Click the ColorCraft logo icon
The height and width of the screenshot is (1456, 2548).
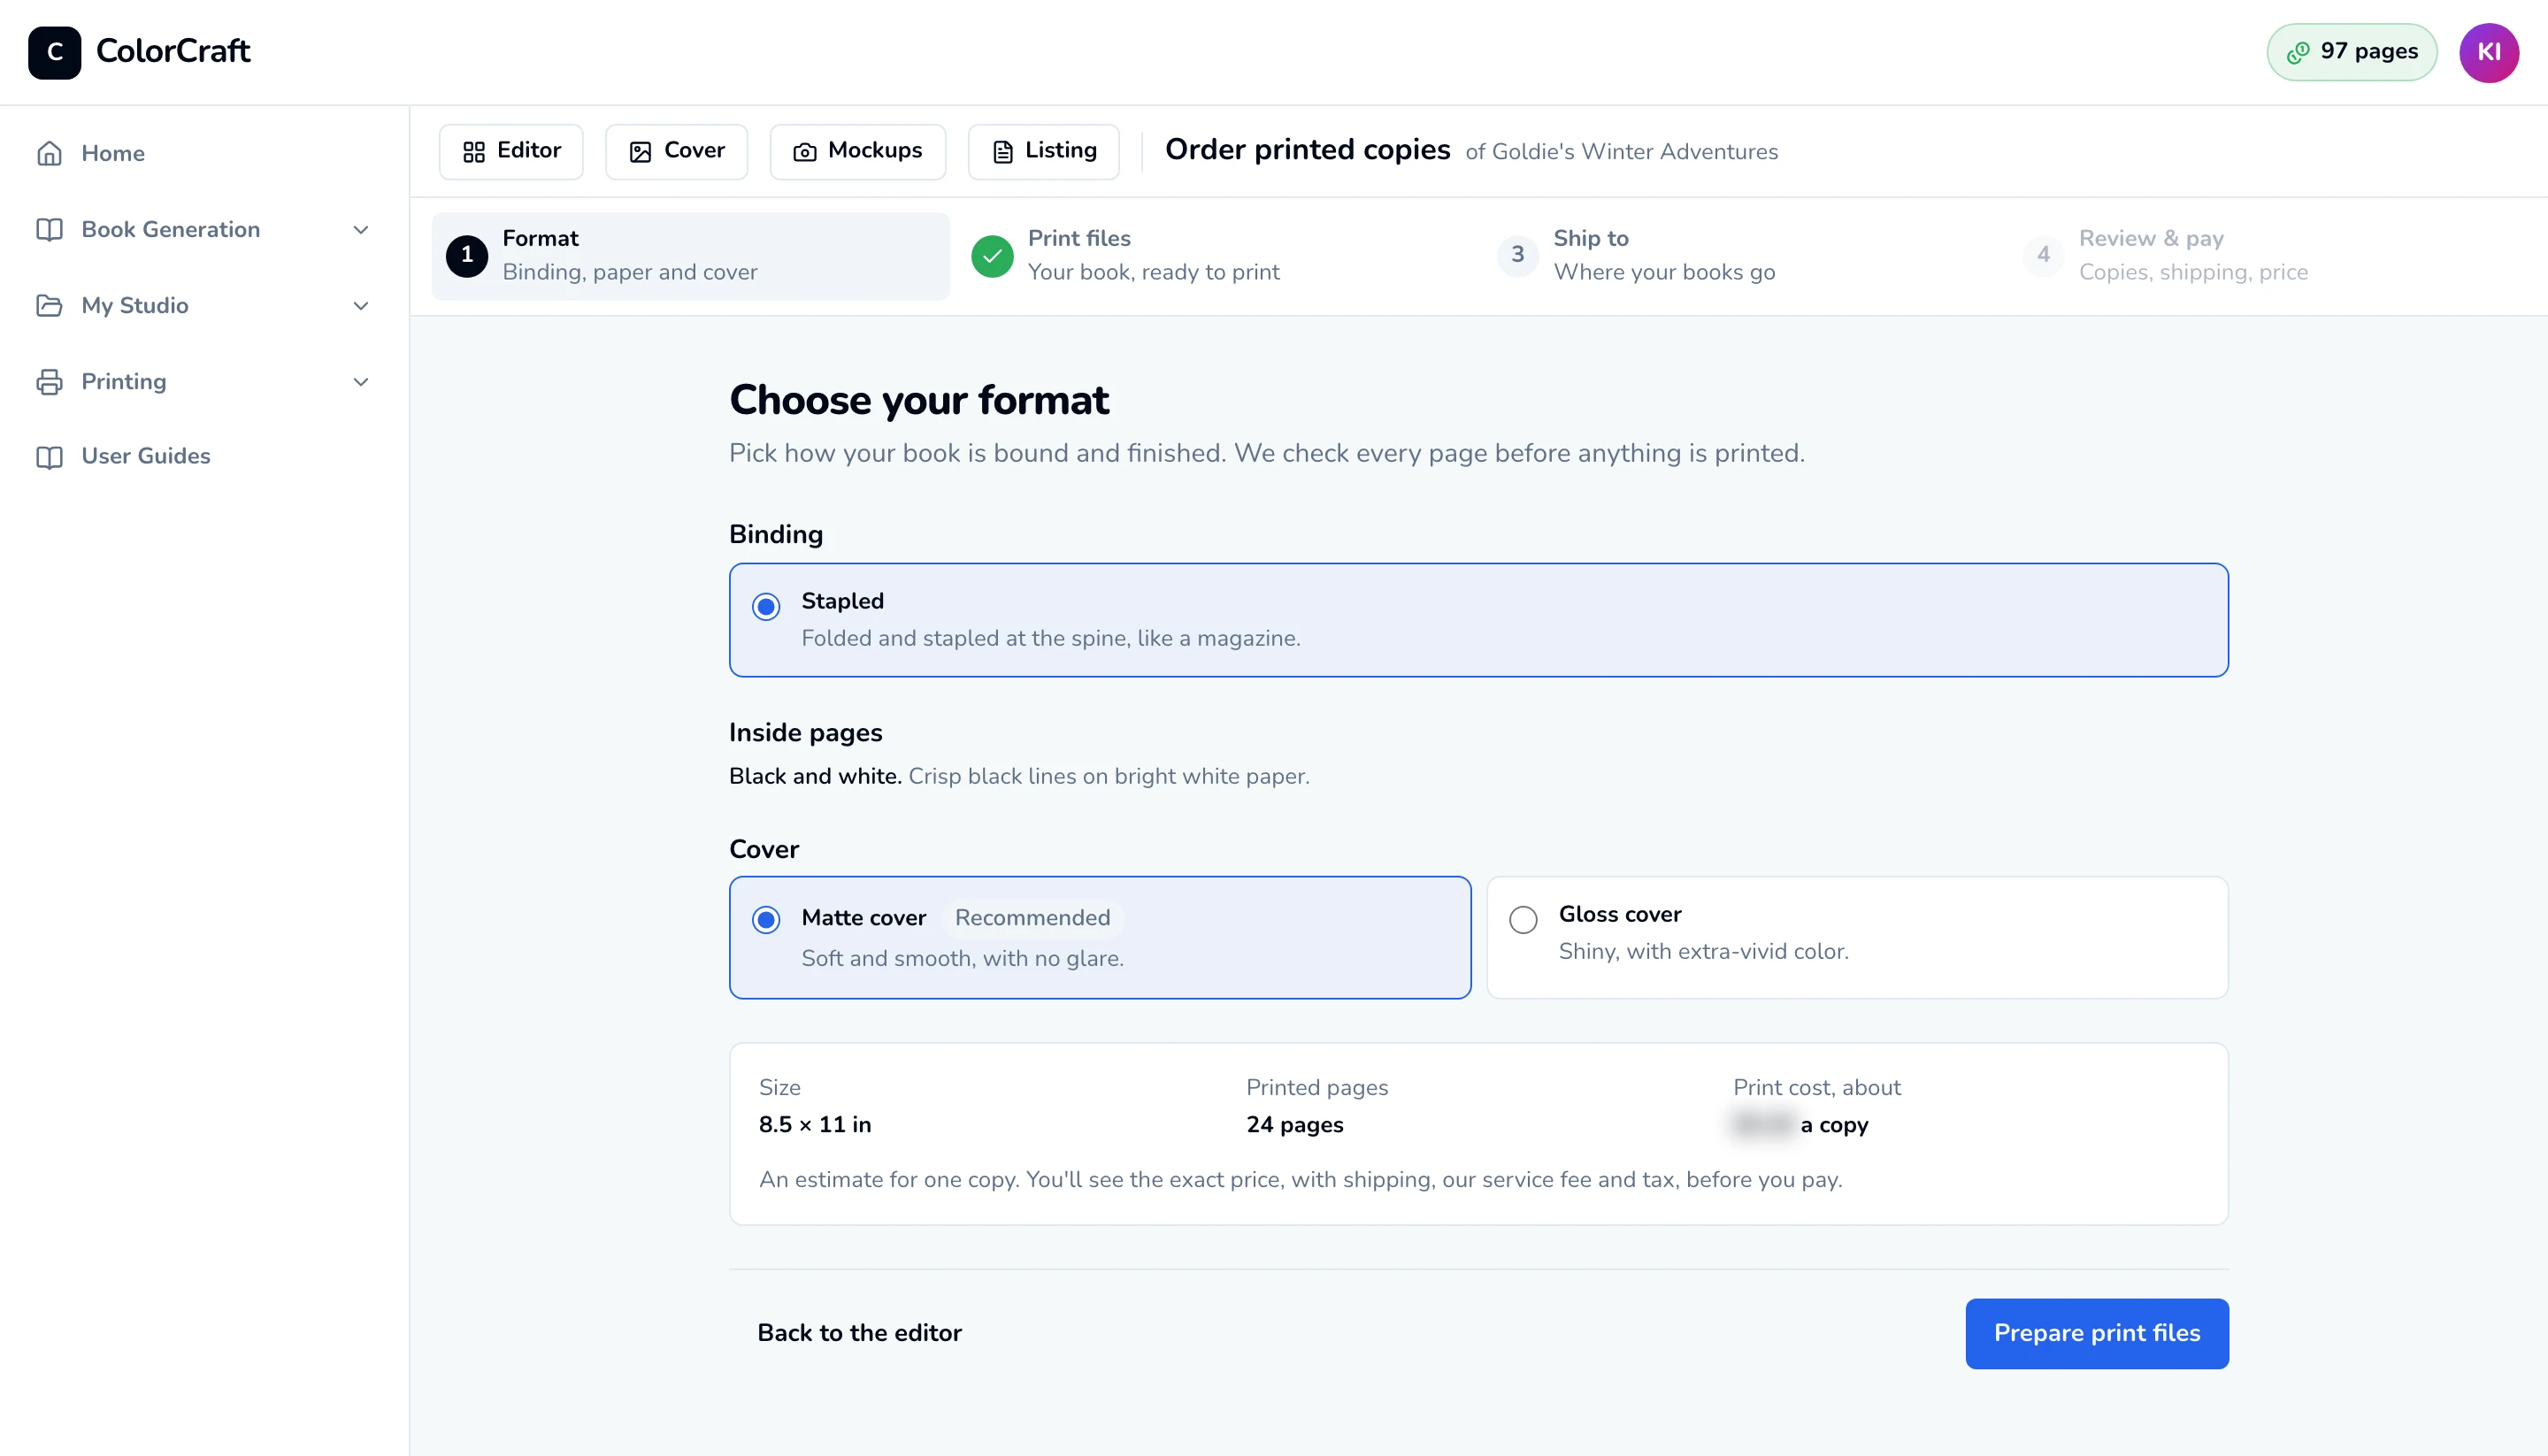(54, 52)
